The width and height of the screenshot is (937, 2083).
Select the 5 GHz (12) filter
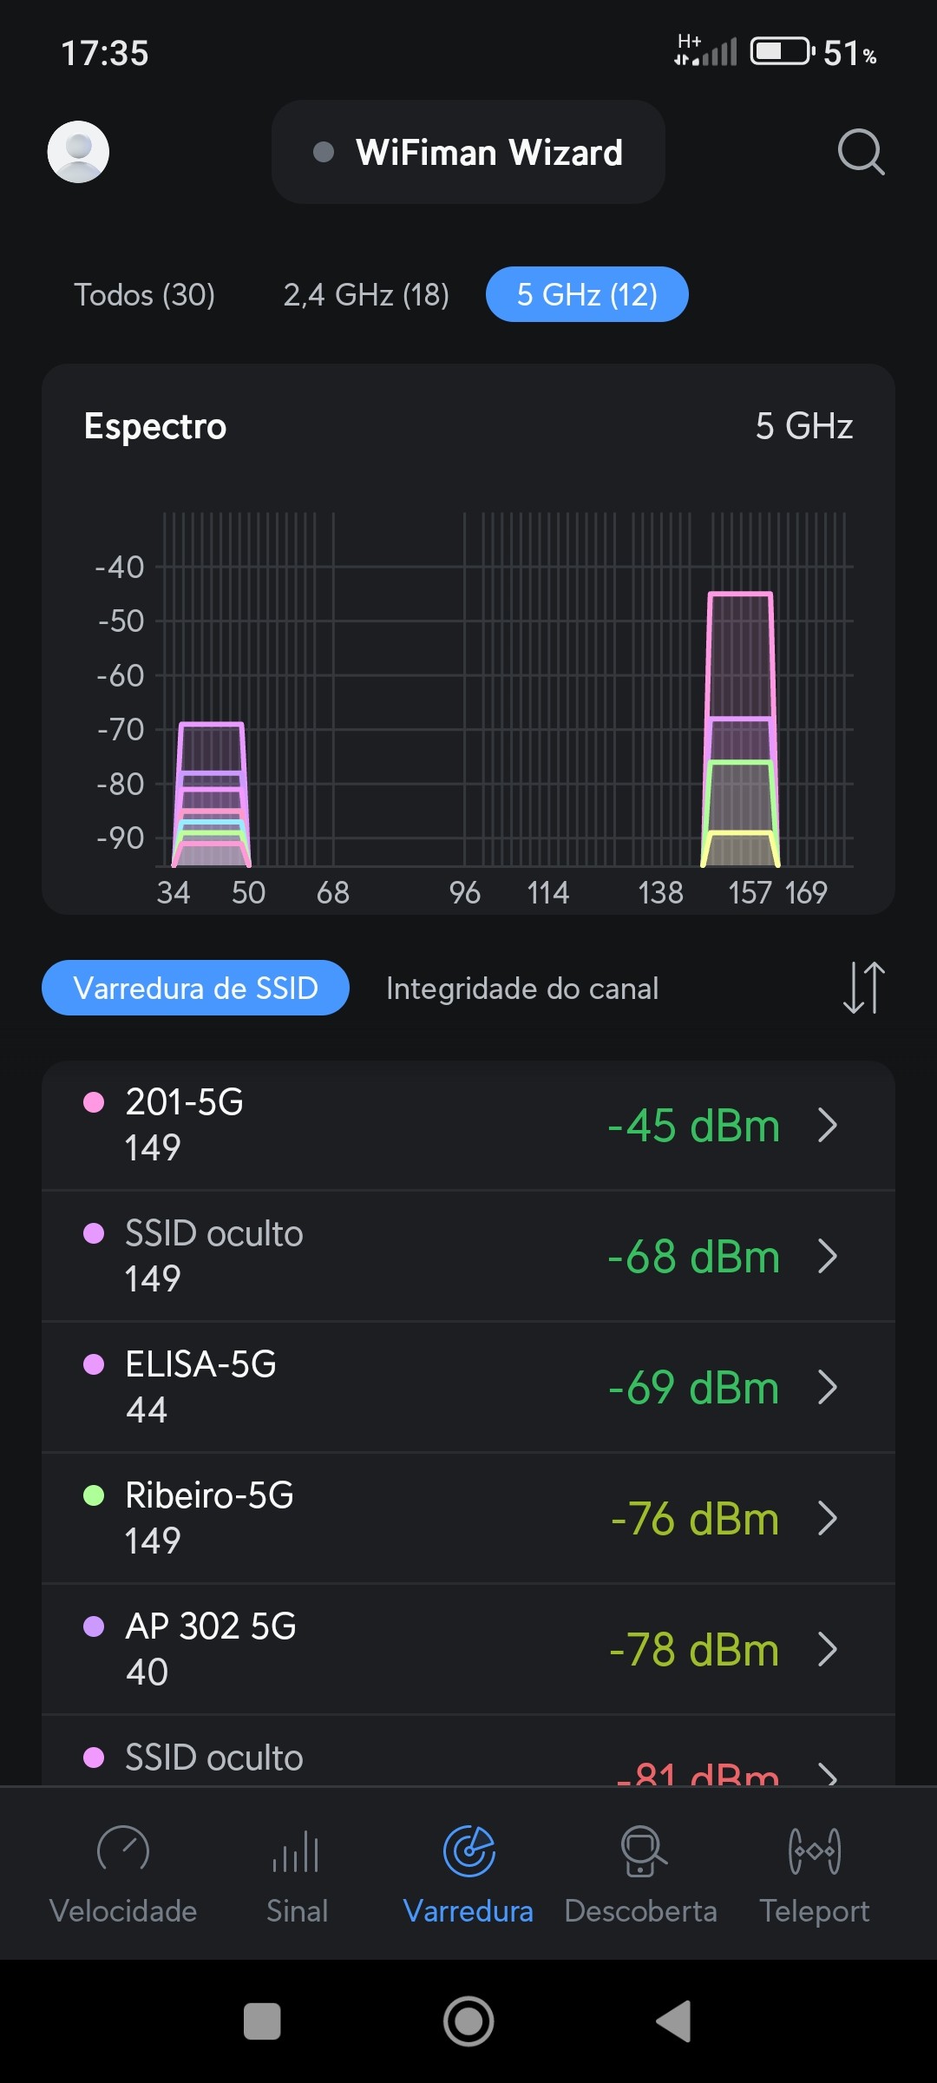pyautogui.click(x=587, y=295)
